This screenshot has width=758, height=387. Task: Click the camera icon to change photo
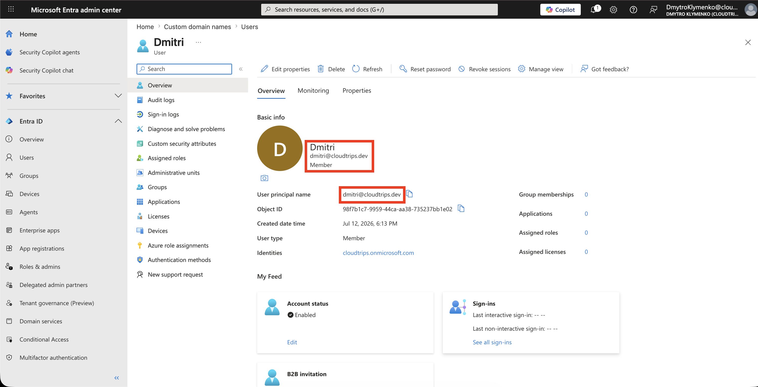pyautogui.click(x=264, y=178)
